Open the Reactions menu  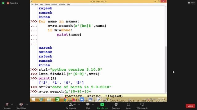click(116, 106)
